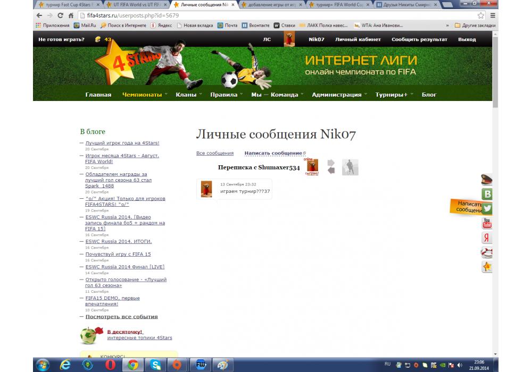Click the browser address bar
Viewport: 532px width, 372px height.
pyautogui.click(x=266, y=15)
